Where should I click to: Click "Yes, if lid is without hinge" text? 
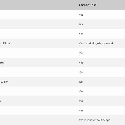pos(94,120)
